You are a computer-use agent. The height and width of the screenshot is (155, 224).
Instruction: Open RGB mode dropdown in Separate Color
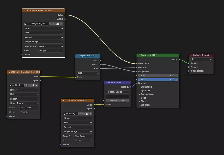(88, 73)
